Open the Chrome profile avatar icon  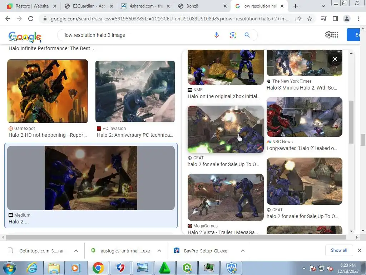[x=347, y=19]
